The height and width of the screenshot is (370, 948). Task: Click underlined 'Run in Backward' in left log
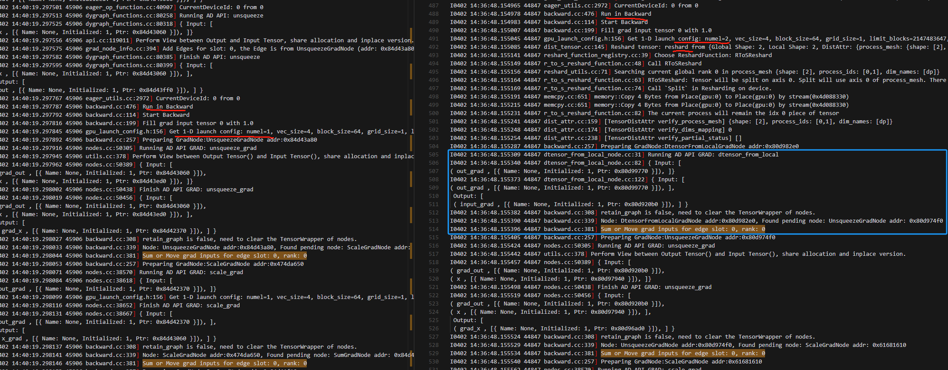167,107
